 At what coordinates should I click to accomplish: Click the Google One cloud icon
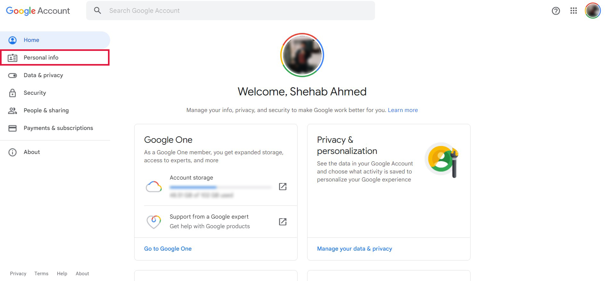(154, 187)
